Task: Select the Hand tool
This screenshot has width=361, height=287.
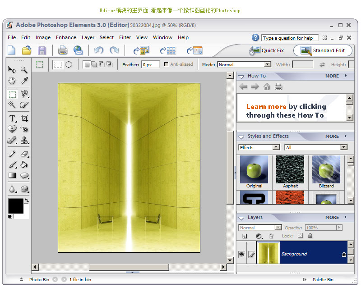Action: 12,81
